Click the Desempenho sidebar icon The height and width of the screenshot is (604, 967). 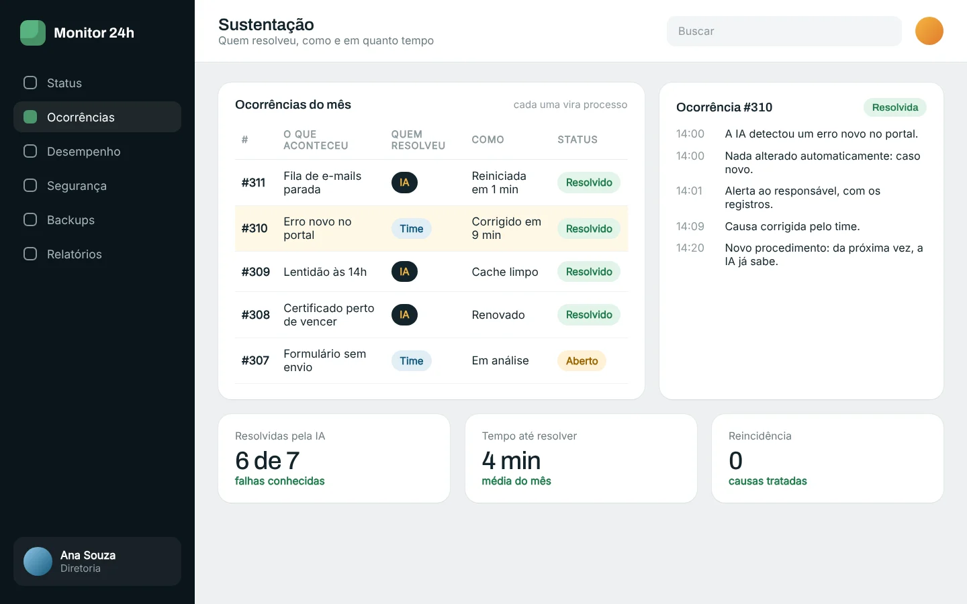(x=30, y=151)
